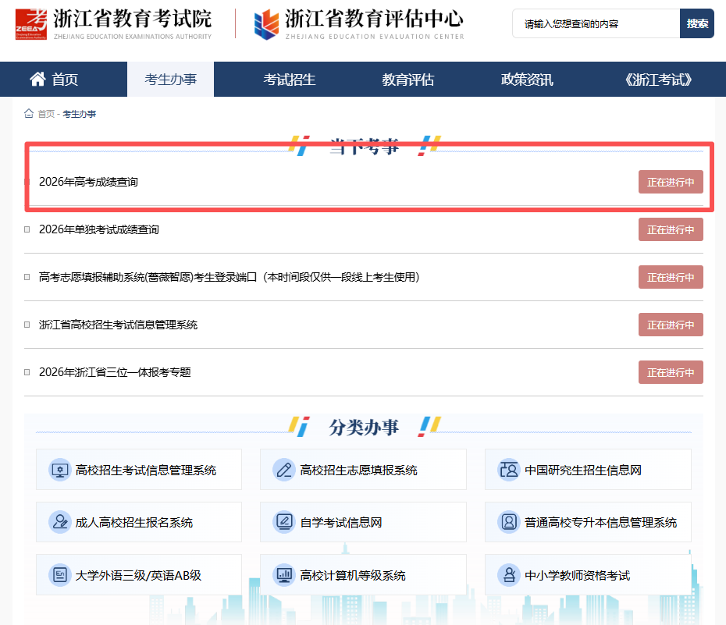Image resolution: width=726 pixels, height=625 pixels.
Task: Open 2026年高考成绩查询 link
Action: coord(88,182)
